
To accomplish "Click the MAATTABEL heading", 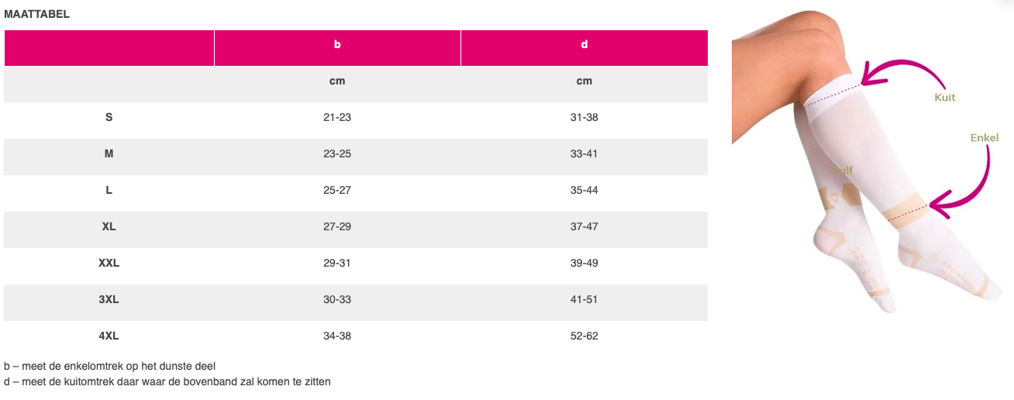I will (x=36, y=14).
